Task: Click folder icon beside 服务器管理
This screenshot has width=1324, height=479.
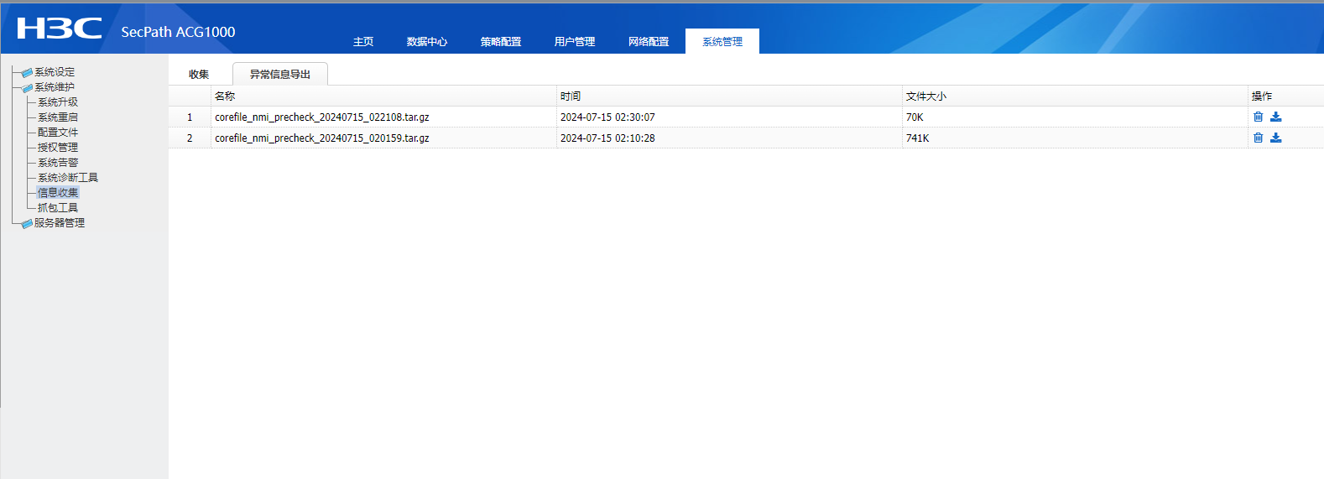Action: click(x=27, y=224)
